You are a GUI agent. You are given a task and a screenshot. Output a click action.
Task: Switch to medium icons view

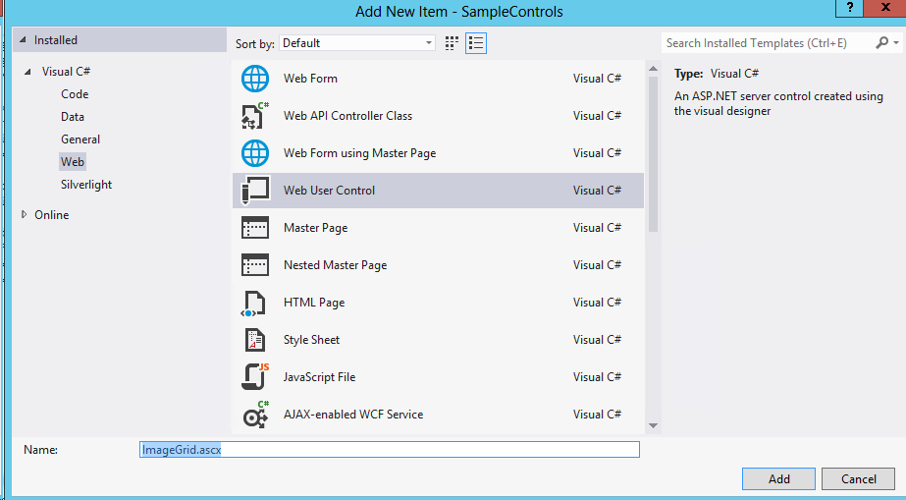click(452, 43)
